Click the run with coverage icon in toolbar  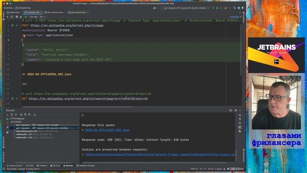[x=222, y=8]
